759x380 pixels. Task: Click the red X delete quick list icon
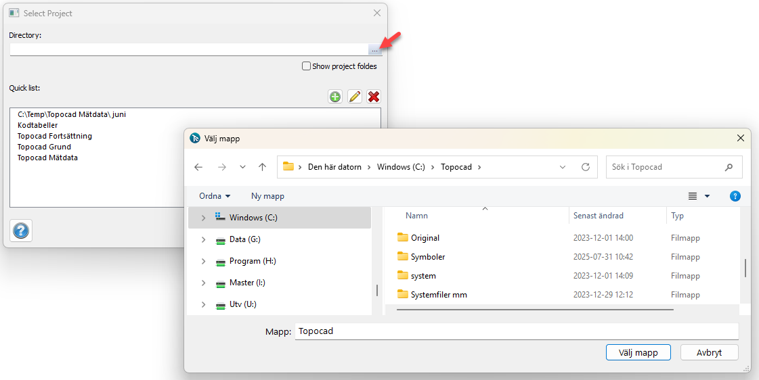[x=374, y=97]
